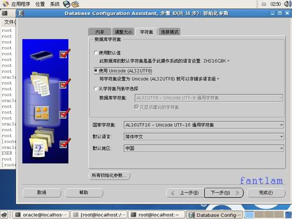
Task: Switch to the [root@localhost:/... taskbar window
Action: tap(99, 215)
